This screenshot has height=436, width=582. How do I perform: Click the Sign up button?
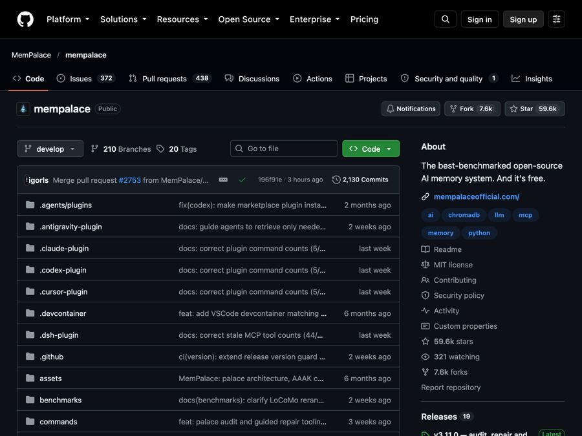tap(523, 19)
